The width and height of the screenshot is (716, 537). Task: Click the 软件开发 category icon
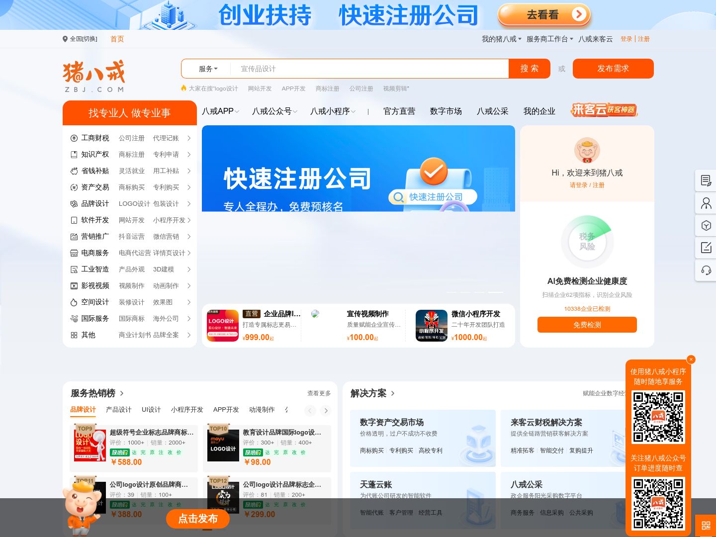pyautogui.click(x=74, y=220)
